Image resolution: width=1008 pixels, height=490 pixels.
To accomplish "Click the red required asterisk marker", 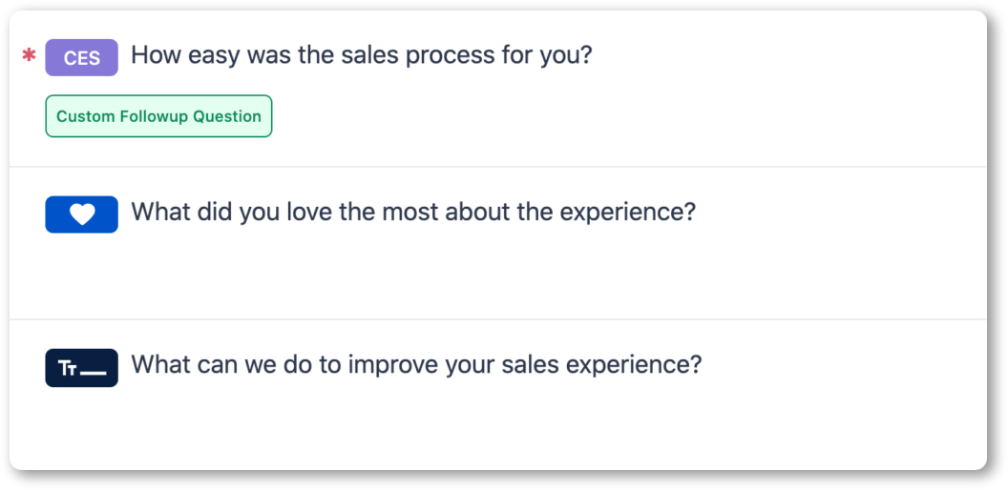I will (x=29, y=56).
